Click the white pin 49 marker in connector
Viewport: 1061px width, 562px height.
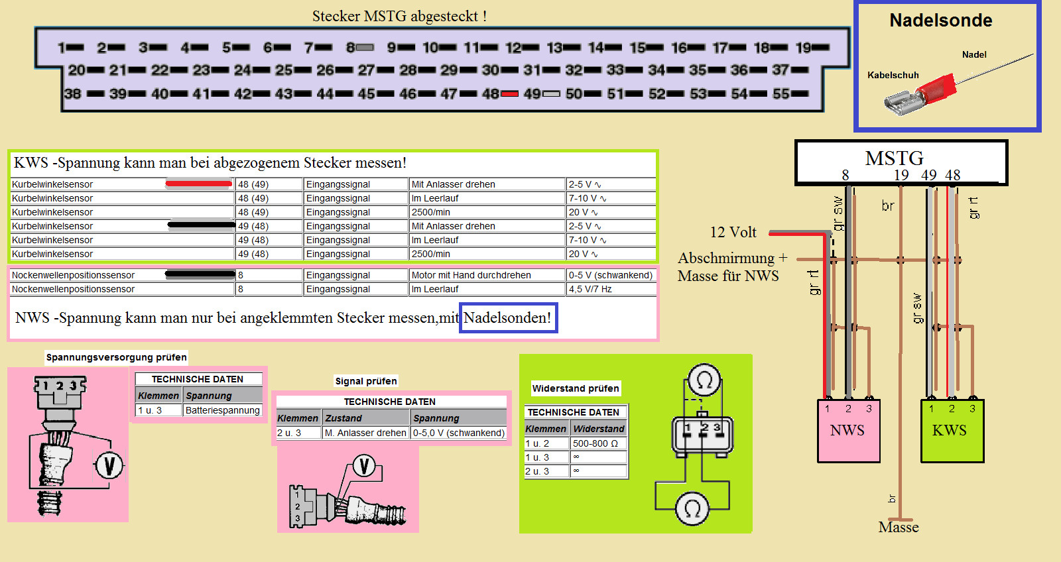[551, 94]
